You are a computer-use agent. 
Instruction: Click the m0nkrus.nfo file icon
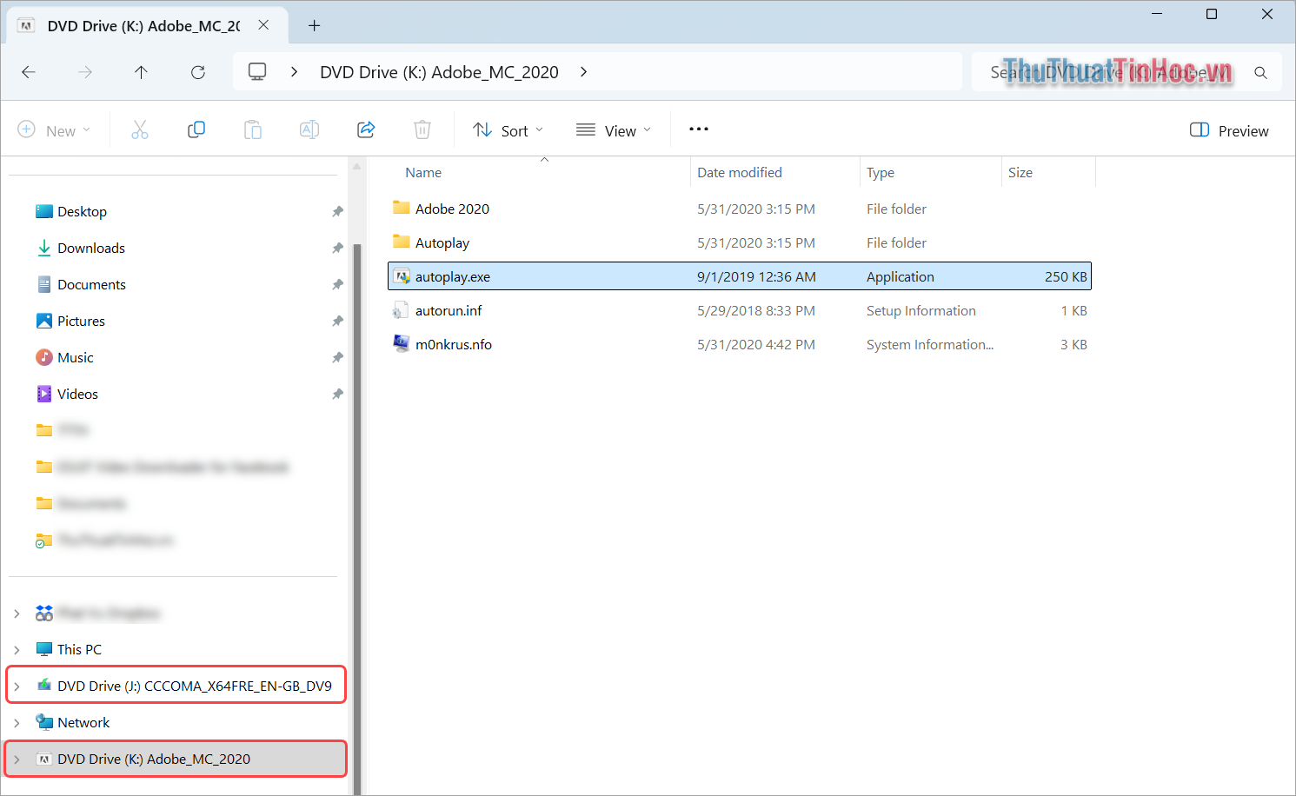[401, 343]
